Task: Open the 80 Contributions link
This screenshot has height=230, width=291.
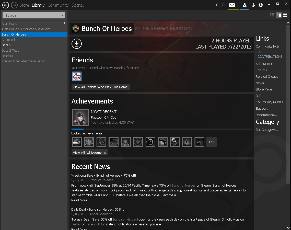Action: pos(270,54)
